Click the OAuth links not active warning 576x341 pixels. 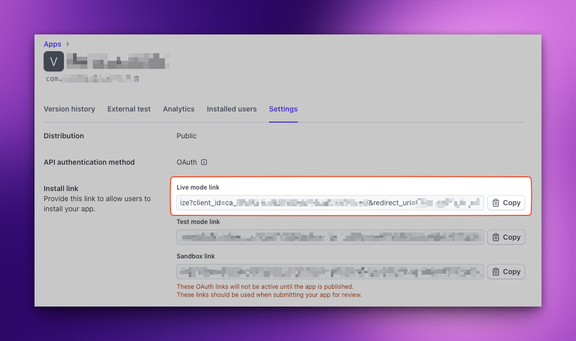265,287
